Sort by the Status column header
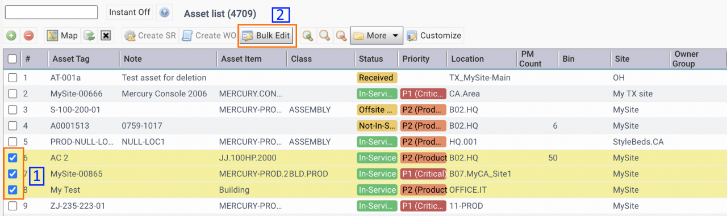 click(371, 59)
